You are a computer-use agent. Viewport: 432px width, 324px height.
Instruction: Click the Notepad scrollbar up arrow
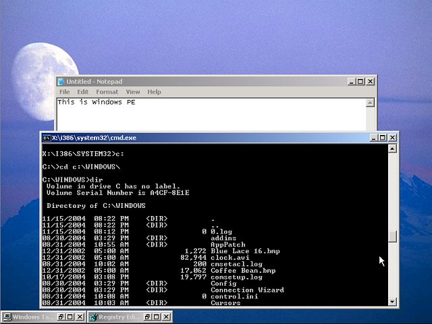click(371, 102)
